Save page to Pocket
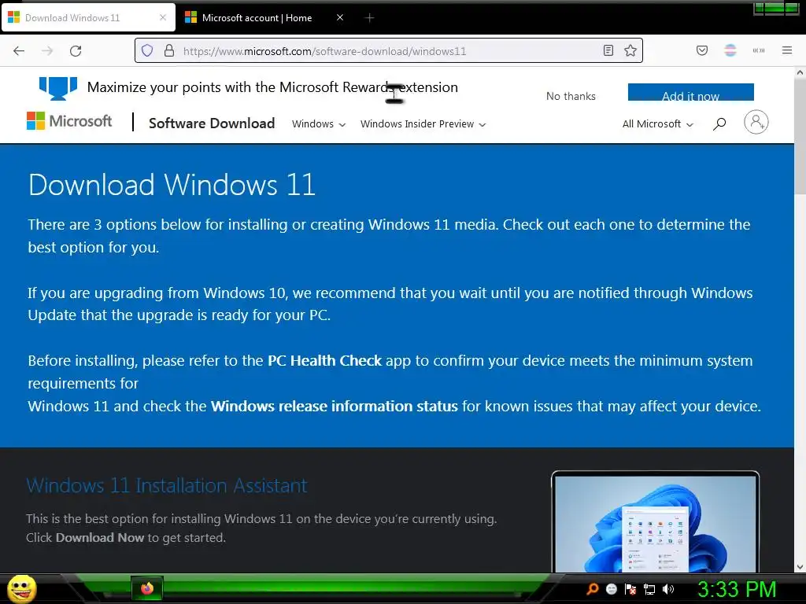This screenshot has height=604, width=806. point(702,50)
